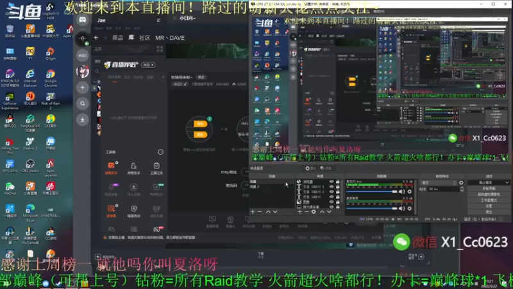Viewport: 513px width, 289px height.
Task: Toggle visibility of the 文本 (GDI+) 2 source
Action: 332,191
